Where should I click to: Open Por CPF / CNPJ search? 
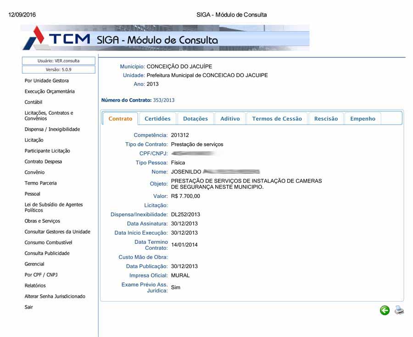[x=41, y=275]
